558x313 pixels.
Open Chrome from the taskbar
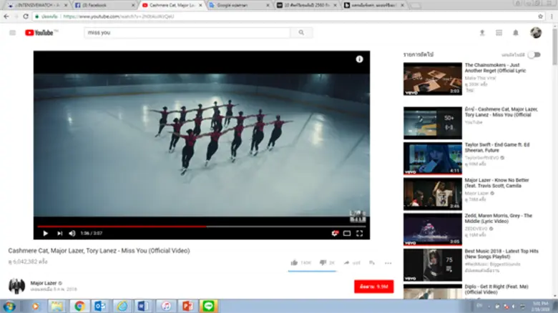[x=79, y=307]
